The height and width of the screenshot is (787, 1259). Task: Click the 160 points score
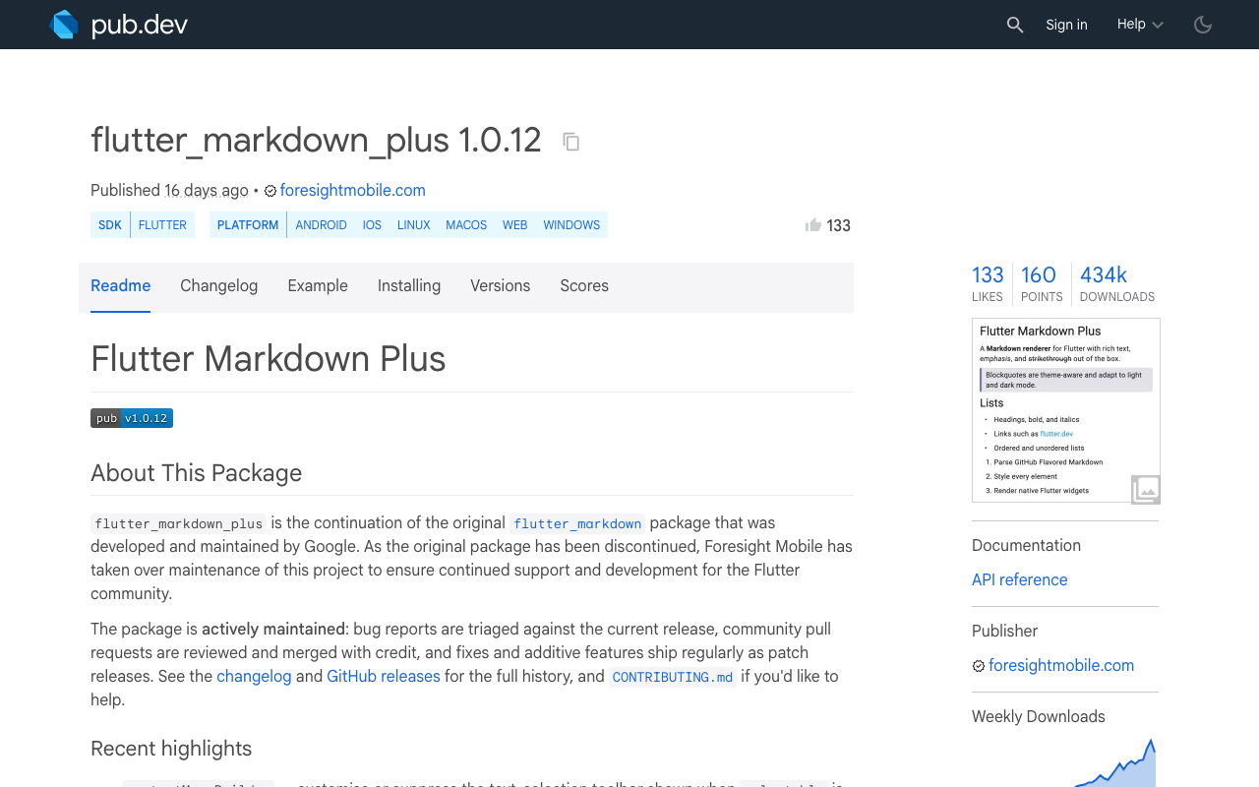point(1041,283)
